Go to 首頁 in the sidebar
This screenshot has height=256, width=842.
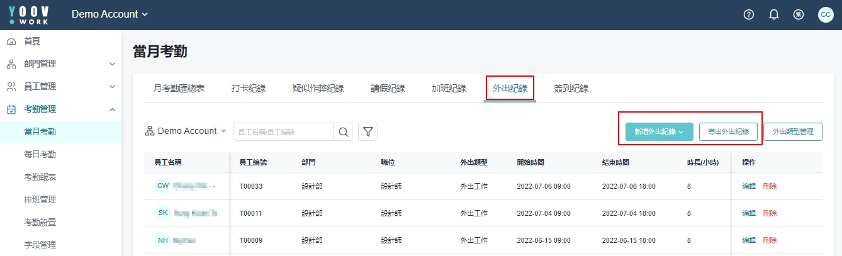point(32,42)
